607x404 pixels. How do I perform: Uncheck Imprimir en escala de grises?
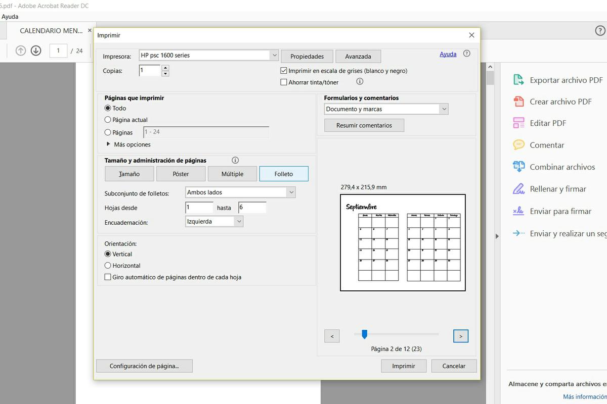(284, 71)
